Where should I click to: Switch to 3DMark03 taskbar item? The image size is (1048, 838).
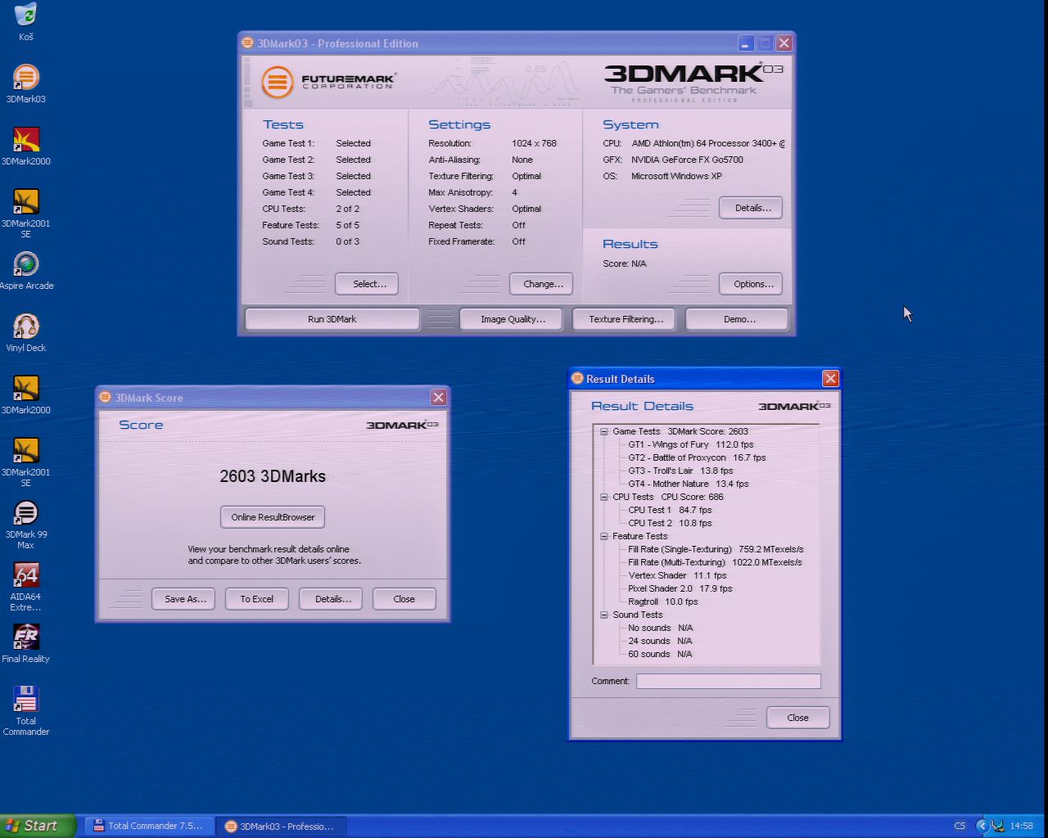[281, 826]
